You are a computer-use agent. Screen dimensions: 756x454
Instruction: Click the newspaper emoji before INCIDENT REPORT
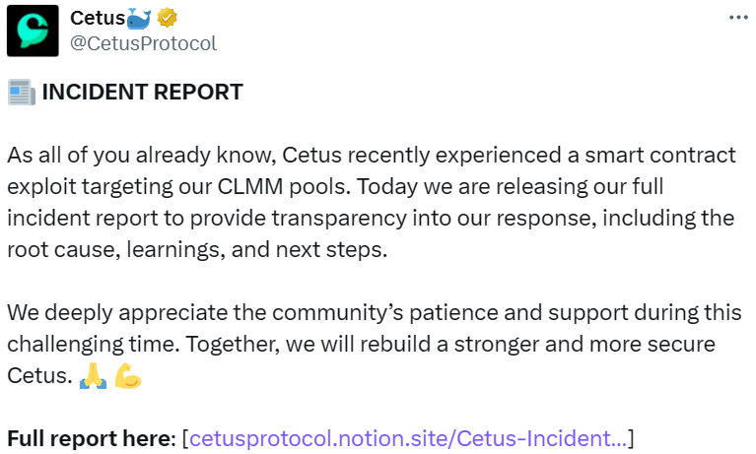21,94
